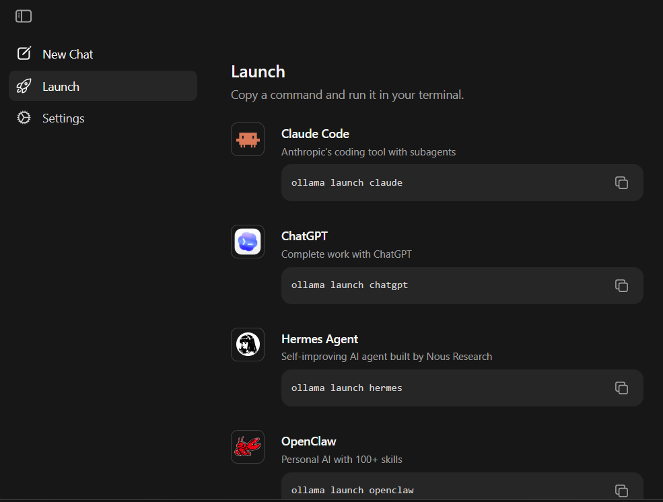
Task: Click 'Personal AI with 100+ skills' description
Action: point(342,460)
